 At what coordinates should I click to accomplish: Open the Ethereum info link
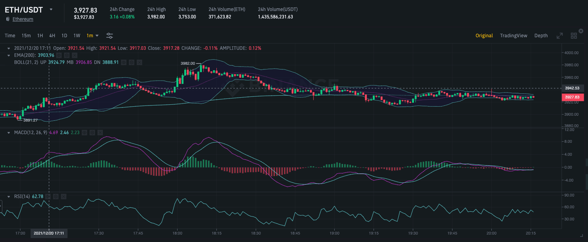point(23,19)
